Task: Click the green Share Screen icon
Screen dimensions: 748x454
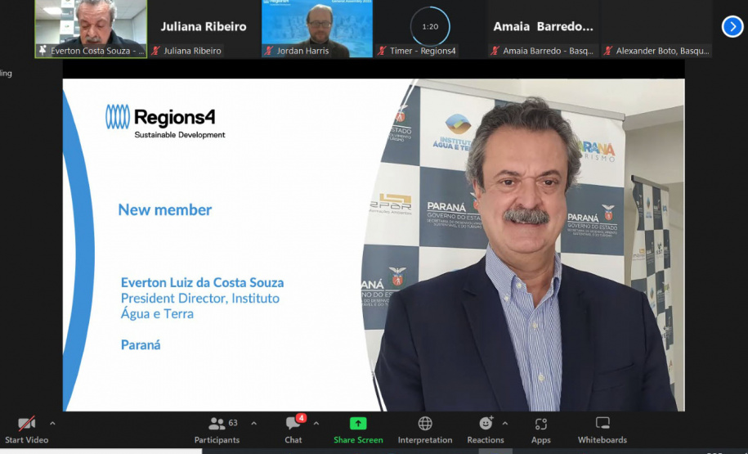Action: 358,424
